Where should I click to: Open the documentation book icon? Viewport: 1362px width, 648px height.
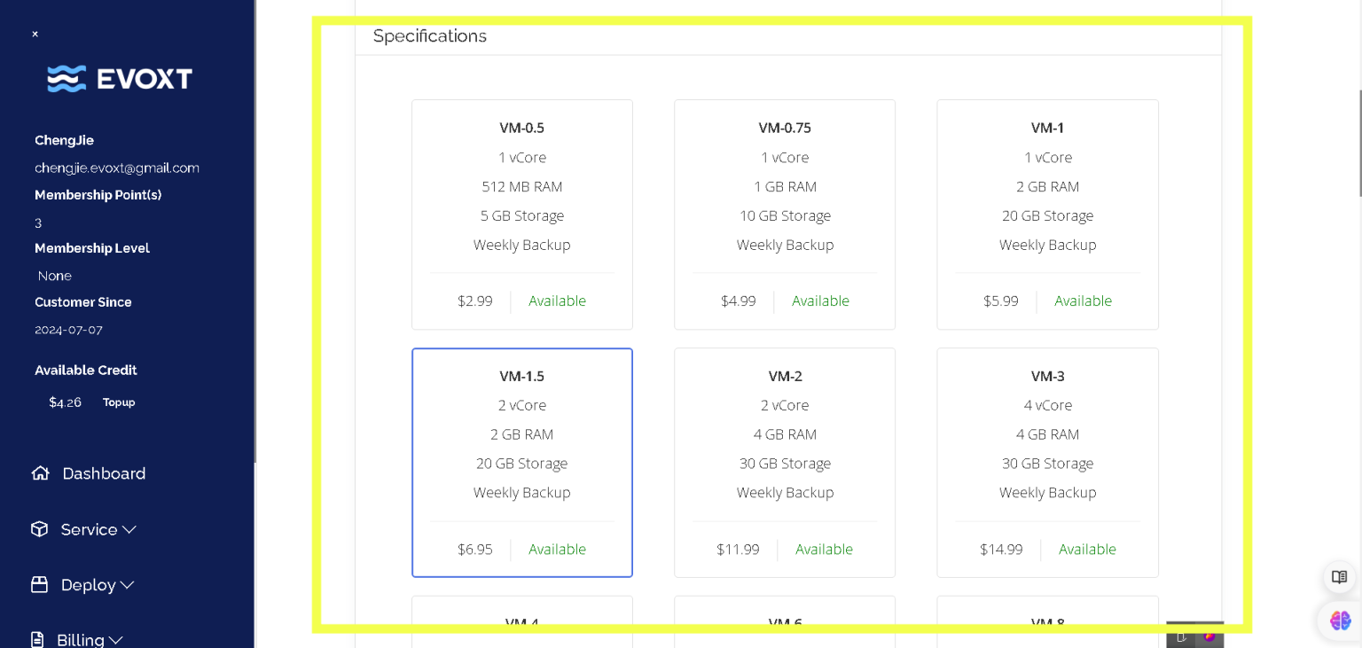(1339, 577)
